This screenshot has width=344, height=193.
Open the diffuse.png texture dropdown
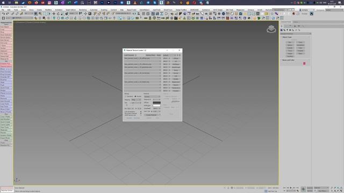click(x=142, y=58)
